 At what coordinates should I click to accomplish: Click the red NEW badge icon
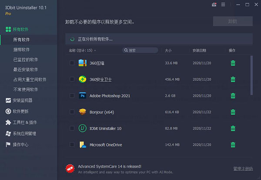click(x=70, y=169)
